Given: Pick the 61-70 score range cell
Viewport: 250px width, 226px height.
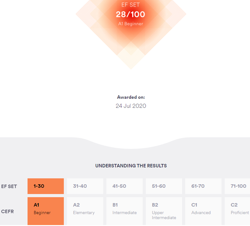Looking at the screenshot, I should tap(203, 186).
